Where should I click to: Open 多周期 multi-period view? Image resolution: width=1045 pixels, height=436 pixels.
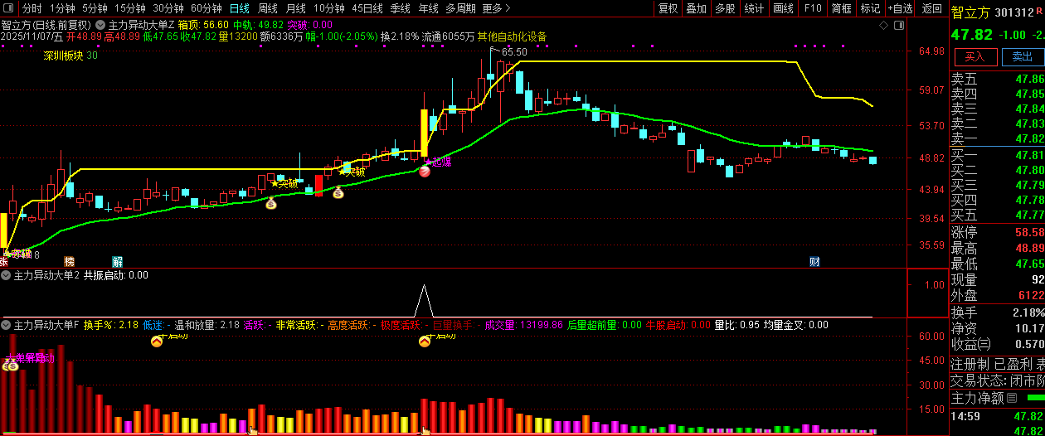[461, 8]
